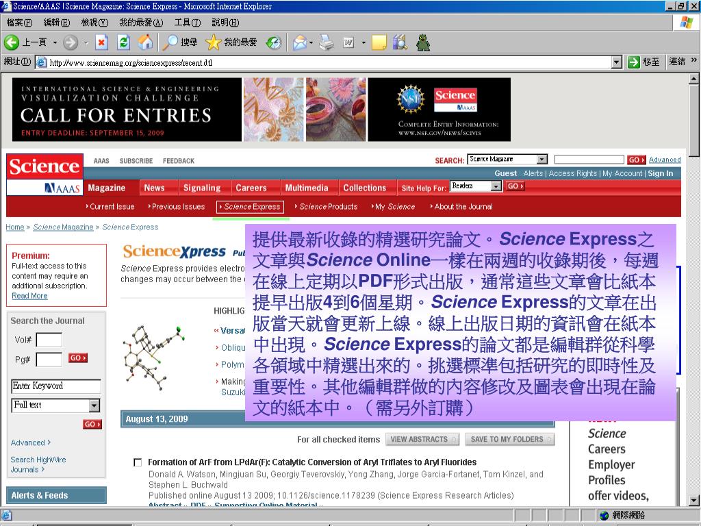The height and width of the screenshot is (526, 701).
Task: Click the Call for Entries banner
Action: [x=261, y=110]
